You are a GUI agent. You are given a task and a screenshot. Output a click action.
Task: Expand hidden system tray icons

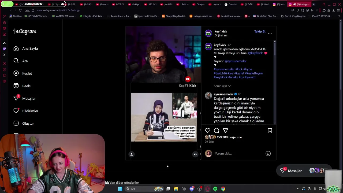coord(298,189)
